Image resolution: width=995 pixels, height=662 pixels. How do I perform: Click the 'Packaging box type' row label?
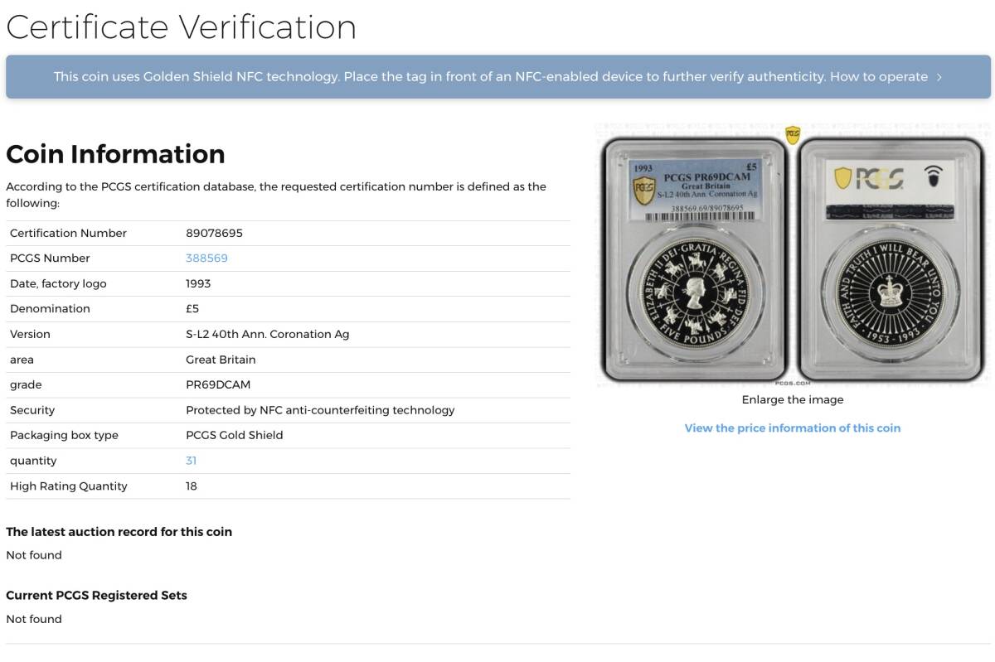(64, 435)
